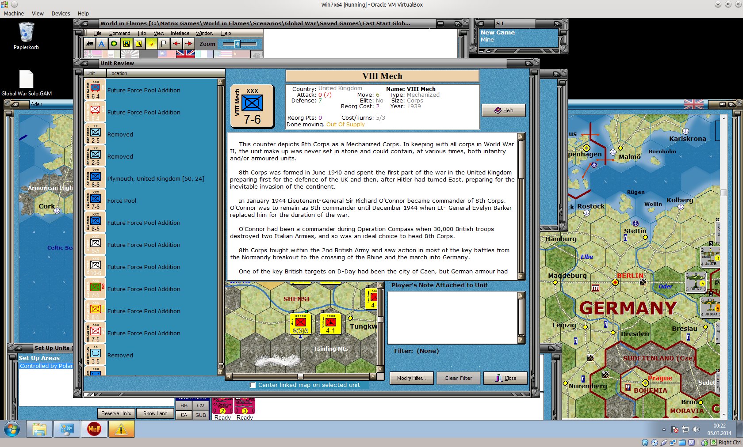The image size is (743, 447).
Task: Select the United Kingdom flag in the flag bar
Action: click(185, 54)
